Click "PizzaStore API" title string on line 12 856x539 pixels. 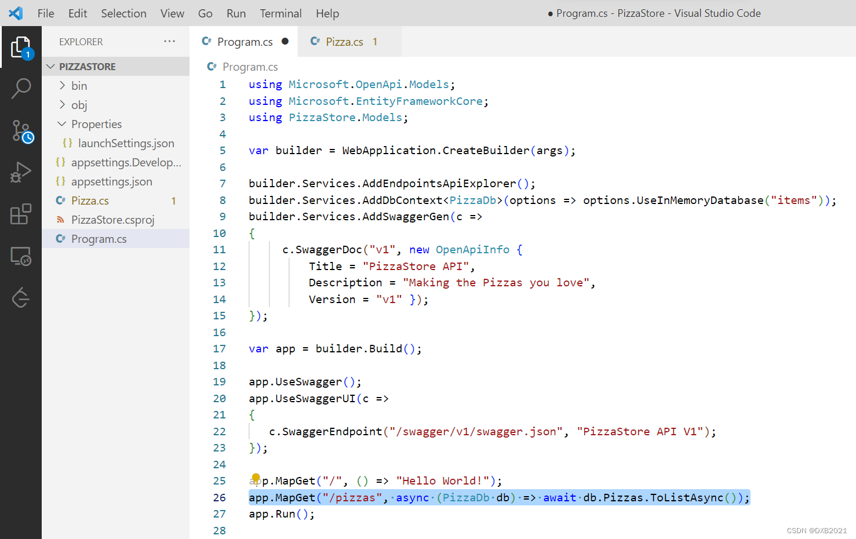(416, 266)
